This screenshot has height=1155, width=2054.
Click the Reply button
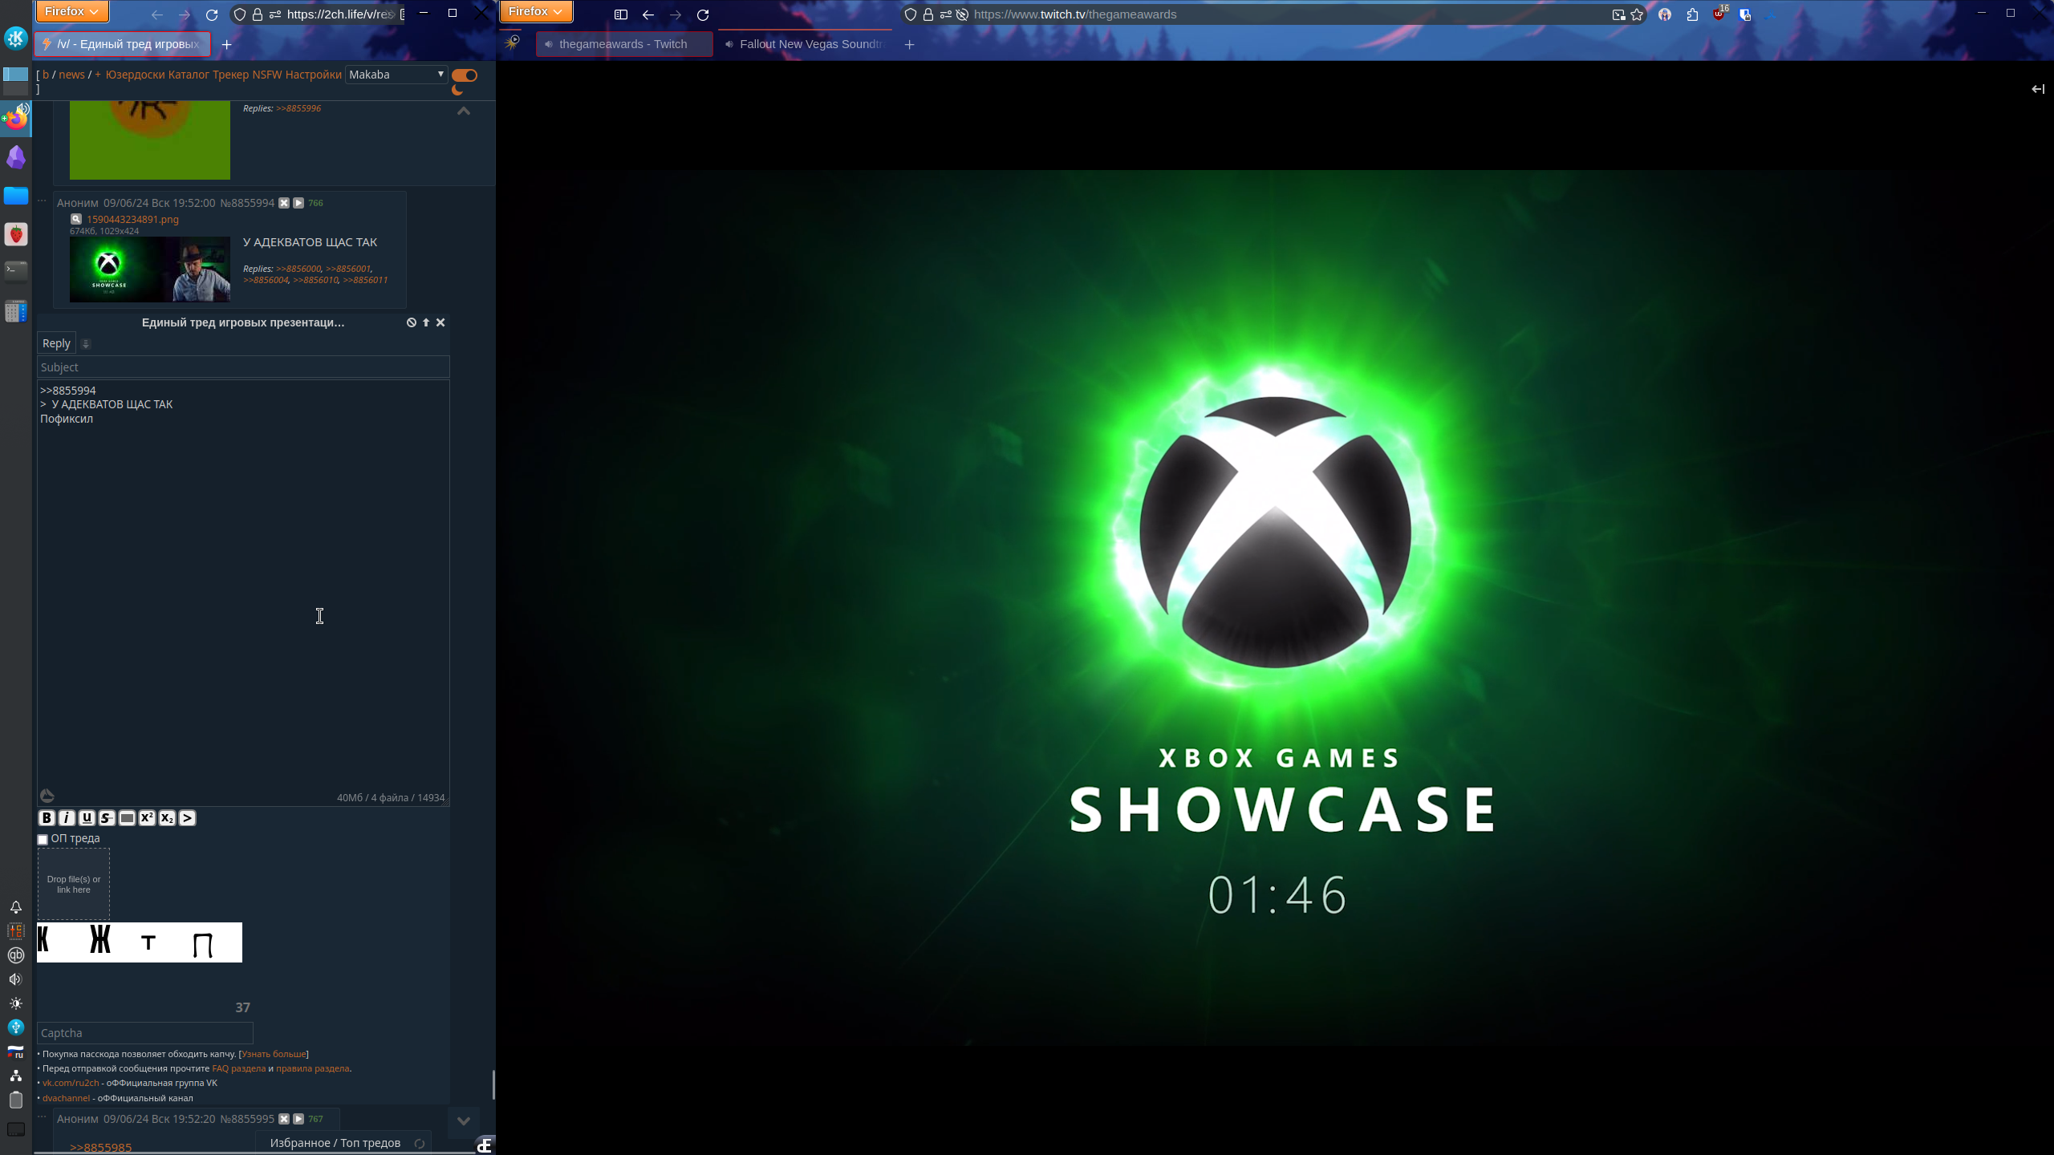click(56, 343)
